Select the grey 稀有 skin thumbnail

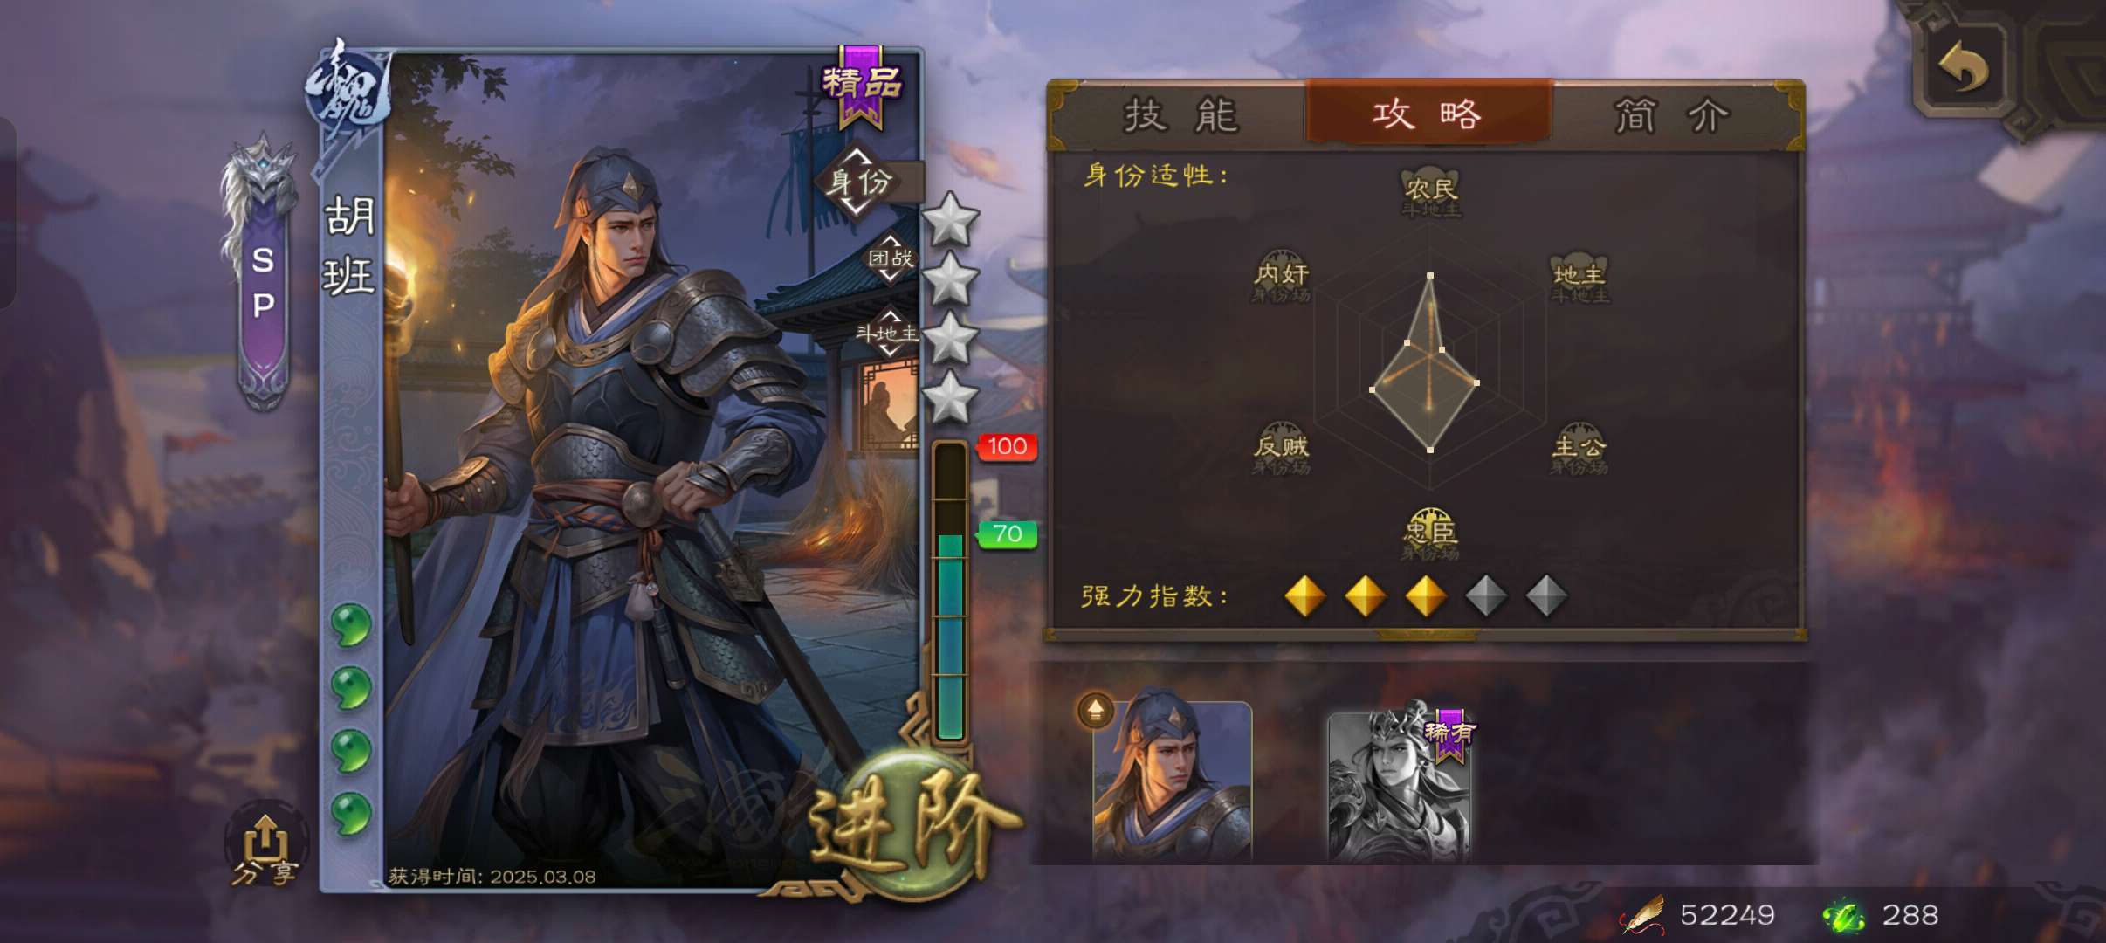tap(1400, 786)
